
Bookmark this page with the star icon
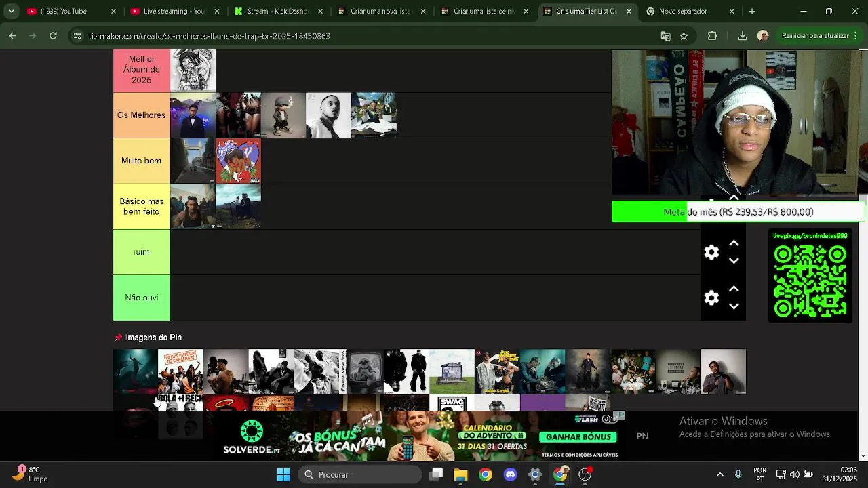pyautogui.click(x=684, y=36)
